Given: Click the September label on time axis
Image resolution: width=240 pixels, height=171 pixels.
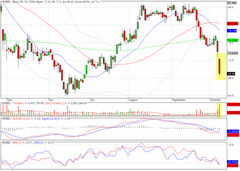Looking at the screenshot, I should point(179,100).
